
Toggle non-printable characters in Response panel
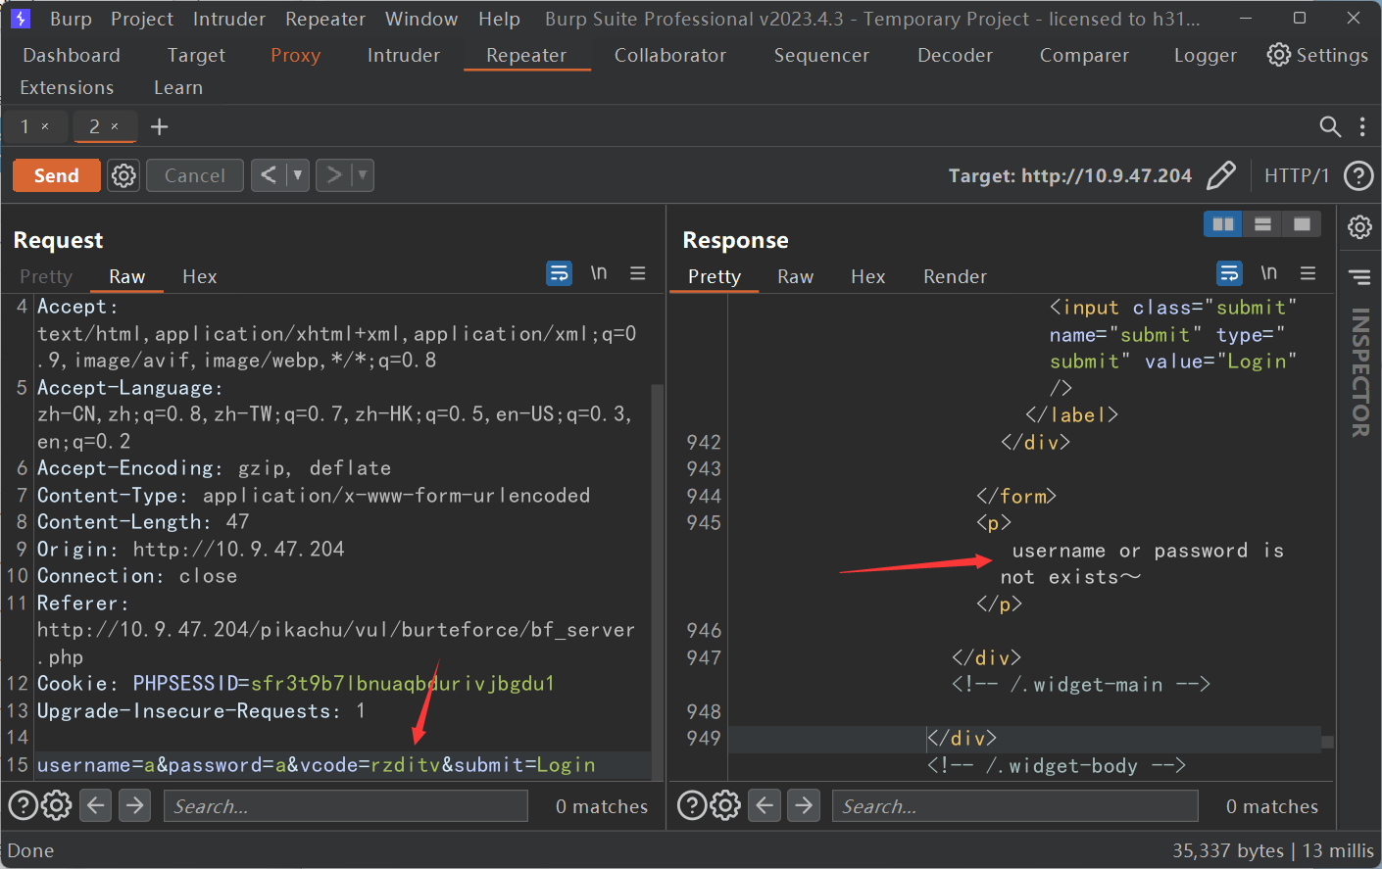(x=1268, y=272)
